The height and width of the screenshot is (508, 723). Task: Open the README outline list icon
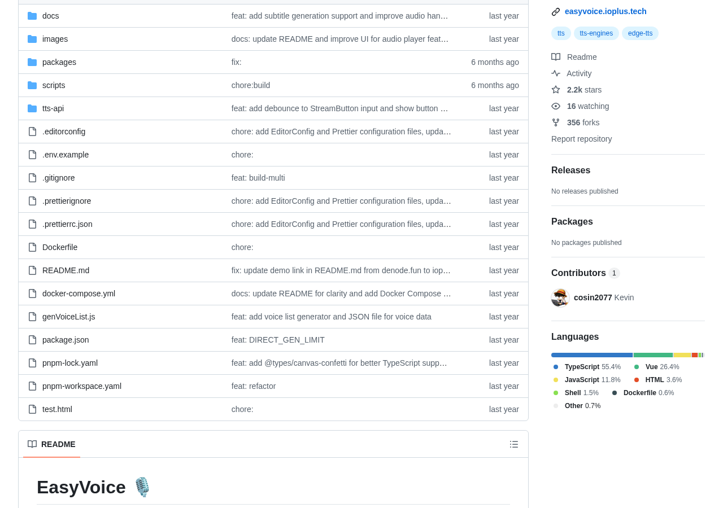tap(514, 444)
